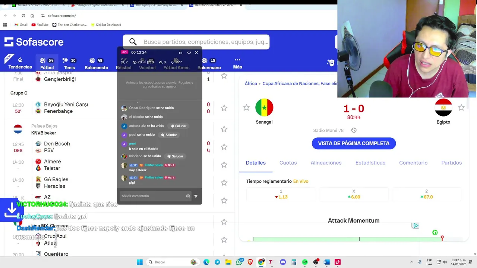477x268 pixels.
Task: Focus the Busca partidos search field
Action: coord(196,42)
